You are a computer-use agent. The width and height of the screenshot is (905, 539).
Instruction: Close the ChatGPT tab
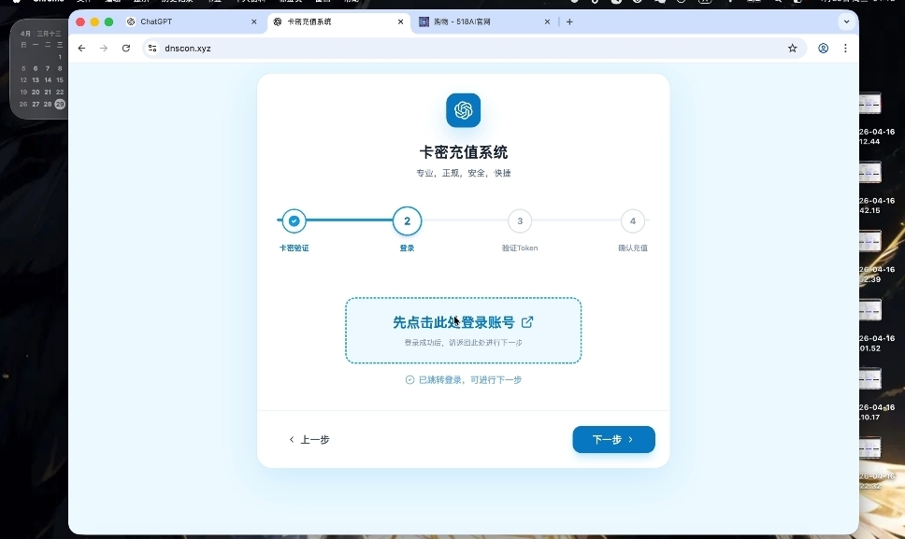point(254,21)
